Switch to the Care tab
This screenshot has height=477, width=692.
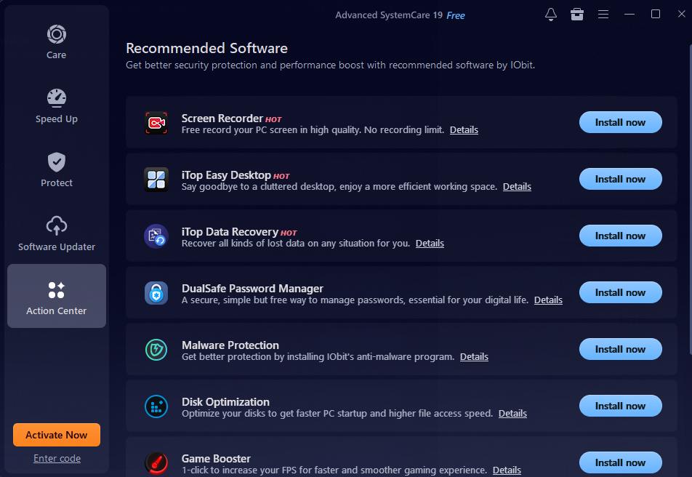pos(57,42)
